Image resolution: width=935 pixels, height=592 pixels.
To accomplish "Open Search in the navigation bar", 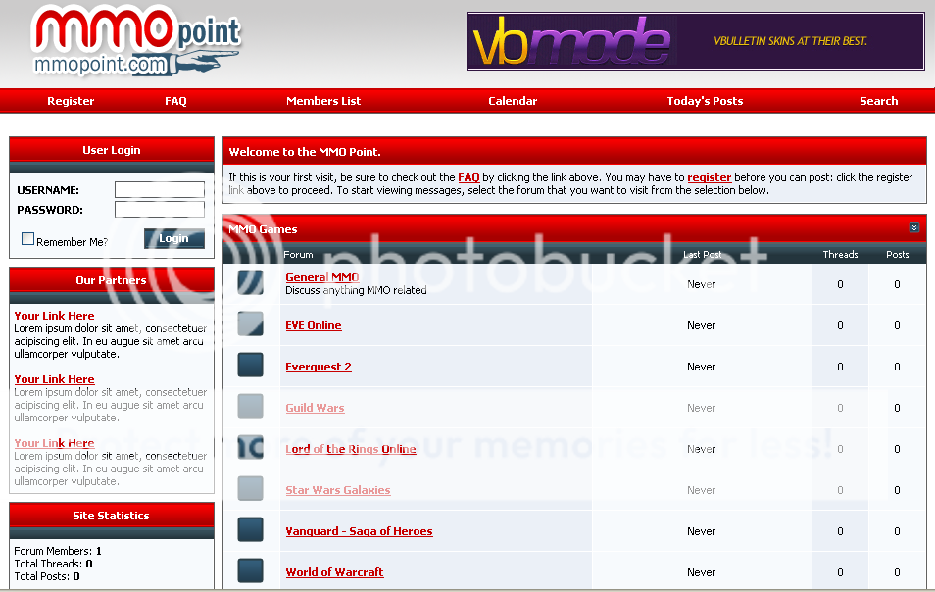I will coord(879,101).
